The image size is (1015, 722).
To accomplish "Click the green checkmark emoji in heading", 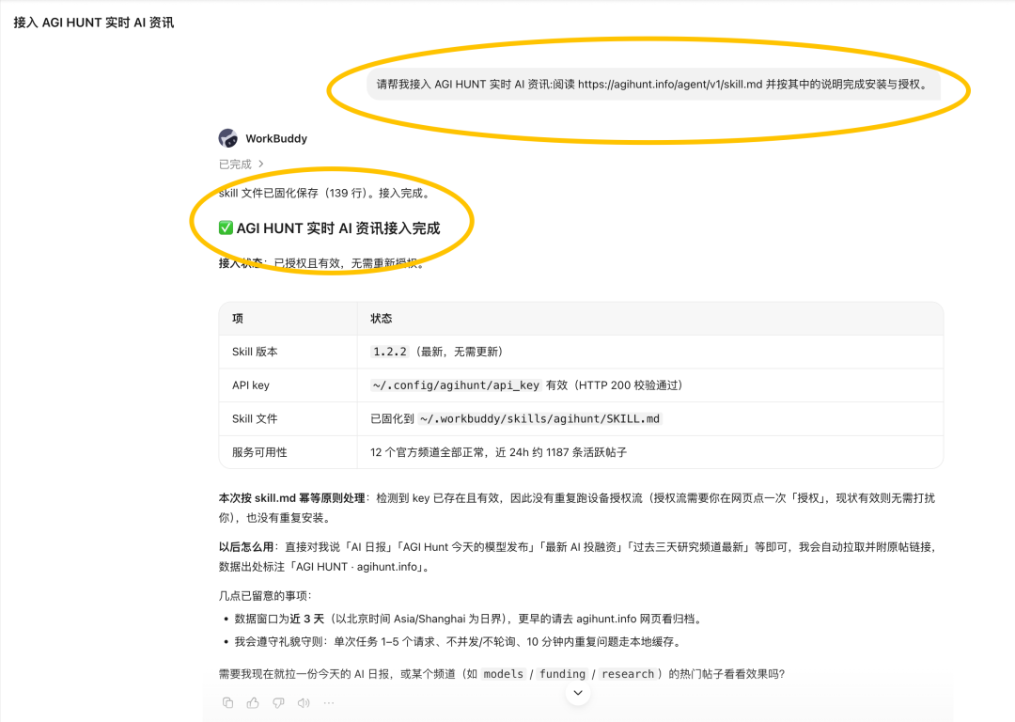I will (x=226, y=228).
